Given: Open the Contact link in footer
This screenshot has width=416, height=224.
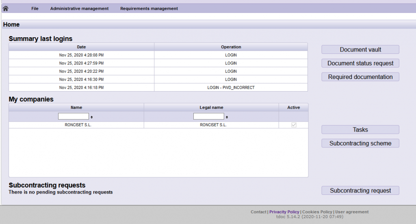Looking at the screenshot, I should click(258, 212).
